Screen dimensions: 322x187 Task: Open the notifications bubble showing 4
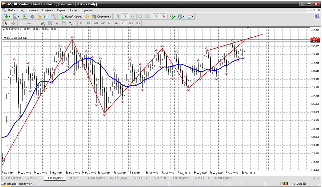click(317, 16)
